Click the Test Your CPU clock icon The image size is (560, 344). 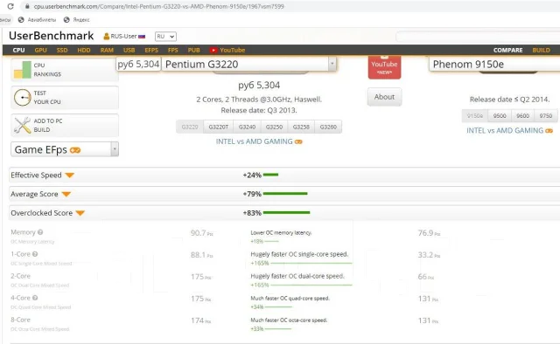pyautogui.click(x=23, y=97)
